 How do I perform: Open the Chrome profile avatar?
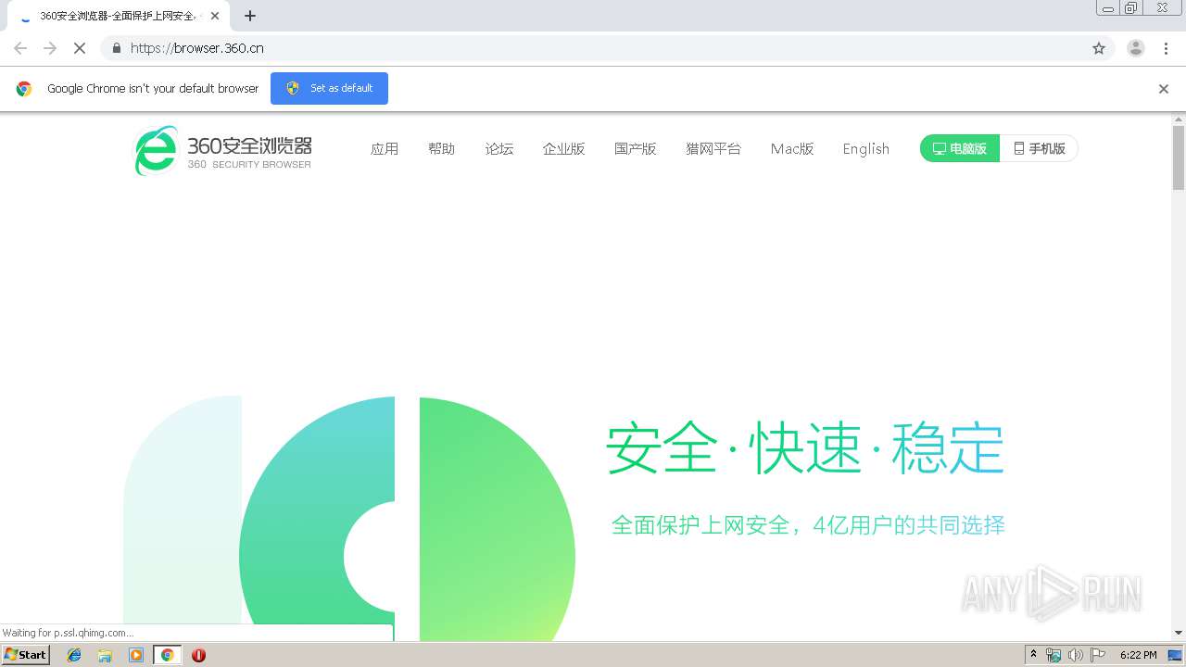[1136, 48]
